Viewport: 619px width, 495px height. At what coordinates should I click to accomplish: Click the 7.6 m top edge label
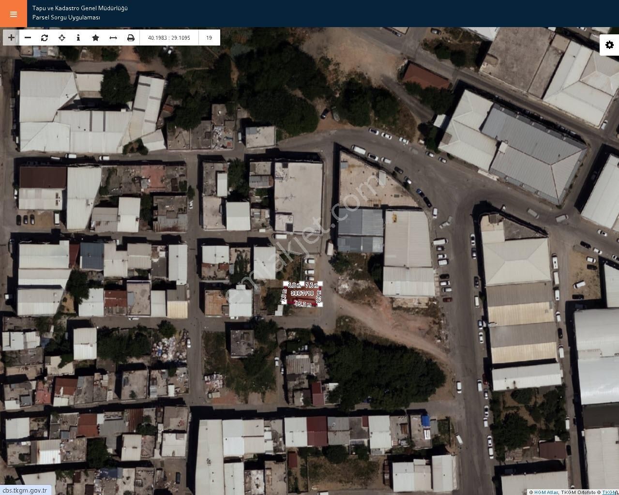[312, 285]
